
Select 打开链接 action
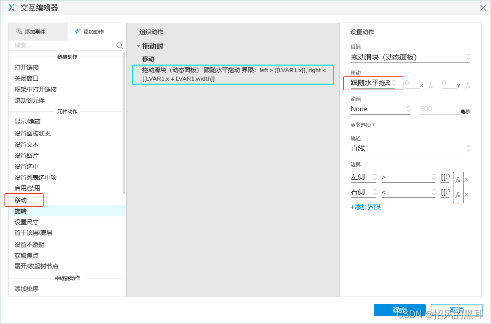click(27, 67)
